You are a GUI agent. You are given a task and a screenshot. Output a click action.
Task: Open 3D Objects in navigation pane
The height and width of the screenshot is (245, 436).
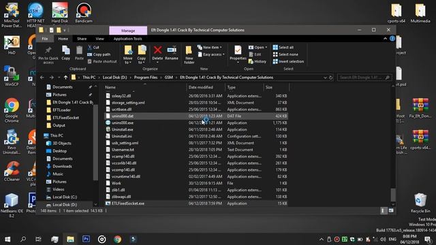[62, 144]
